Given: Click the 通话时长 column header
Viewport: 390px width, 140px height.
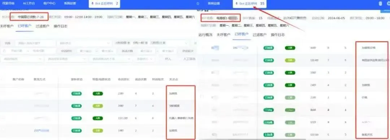Looking at the screenshot, I should 123,79.
